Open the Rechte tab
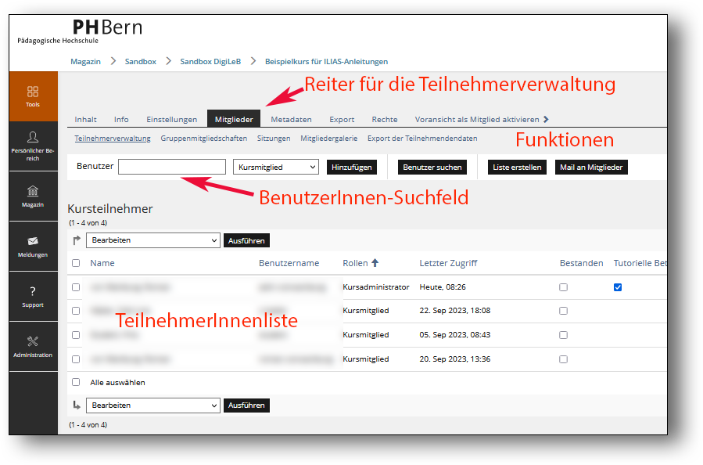703x465 pixels. tap(385, 120)
